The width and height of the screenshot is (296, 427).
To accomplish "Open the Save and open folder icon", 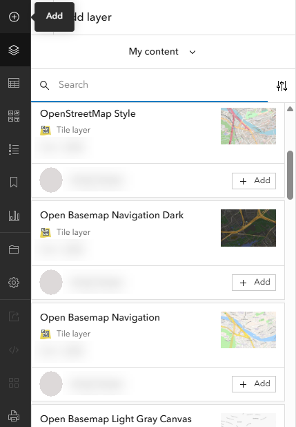I will (x=14, y=249).
